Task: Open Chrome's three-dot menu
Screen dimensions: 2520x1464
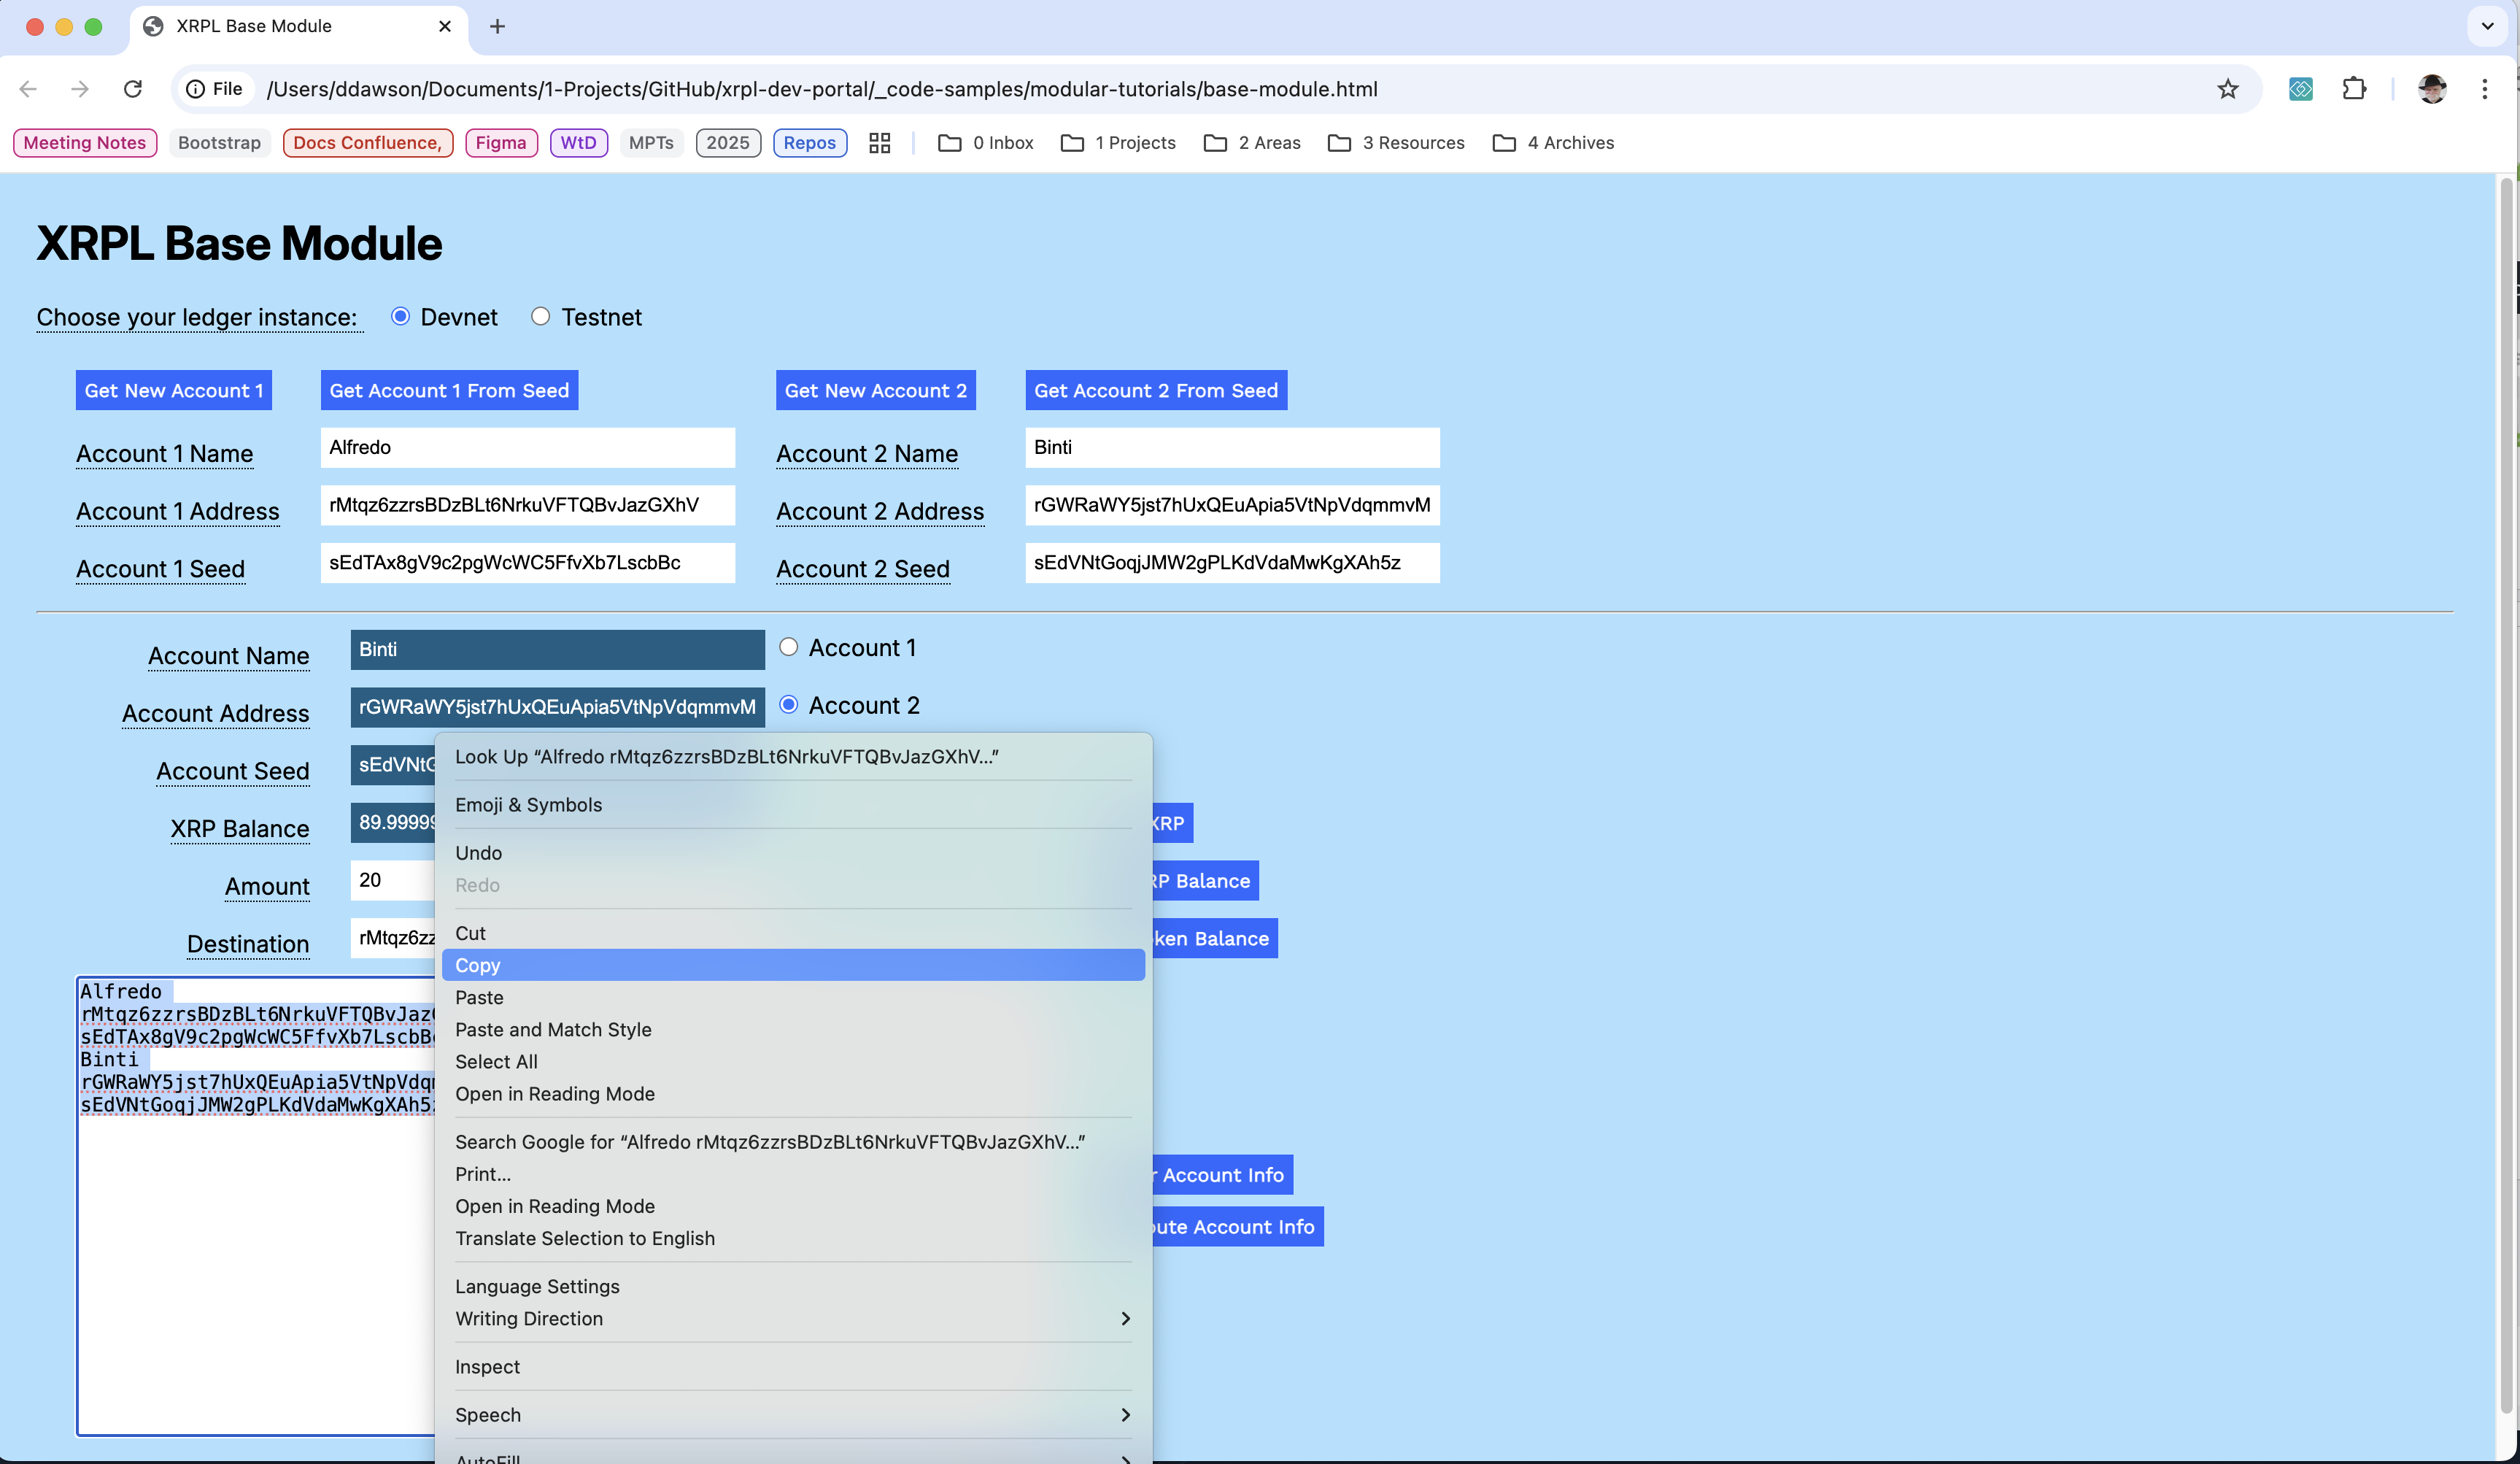Action: [x=2486, y=89]
